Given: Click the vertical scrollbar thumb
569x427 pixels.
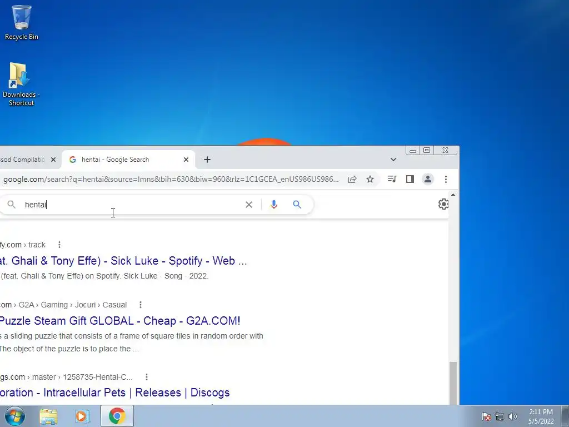Looking at the screenshot, I should (453, 383).
